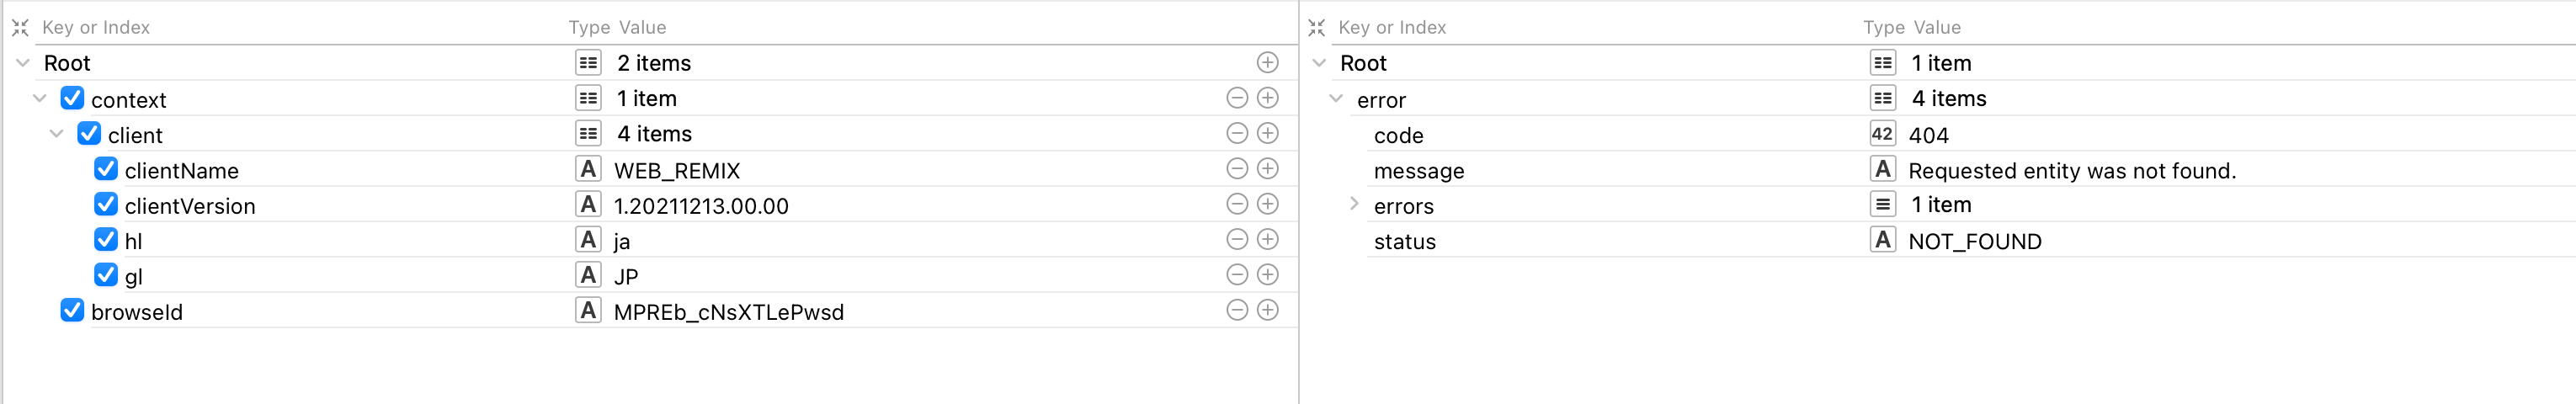This screenshot has width=2576, height=404.
Task: Remove the context row with minus icon
Action: (1237, 98)
